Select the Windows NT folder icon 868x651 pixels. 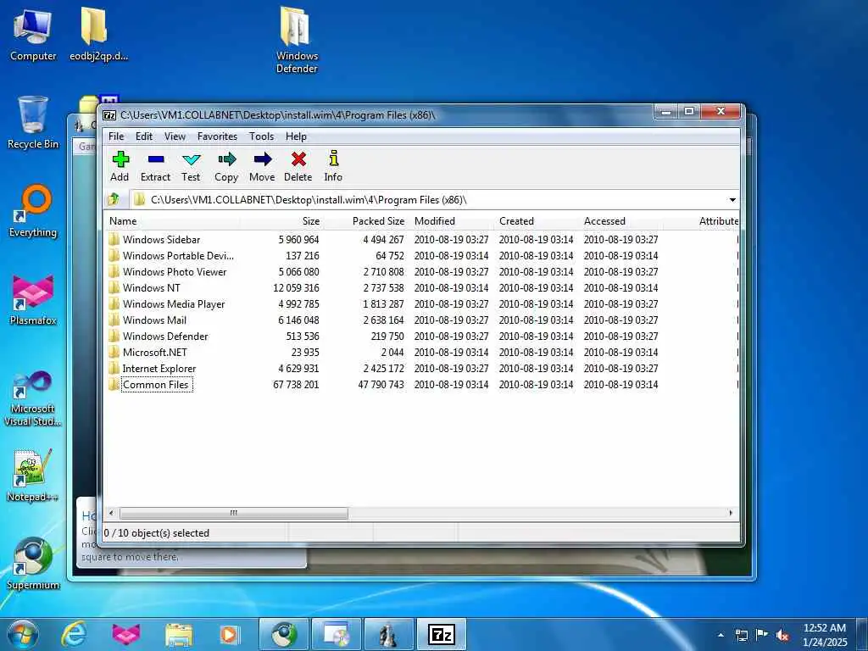(x=114, y=288)
